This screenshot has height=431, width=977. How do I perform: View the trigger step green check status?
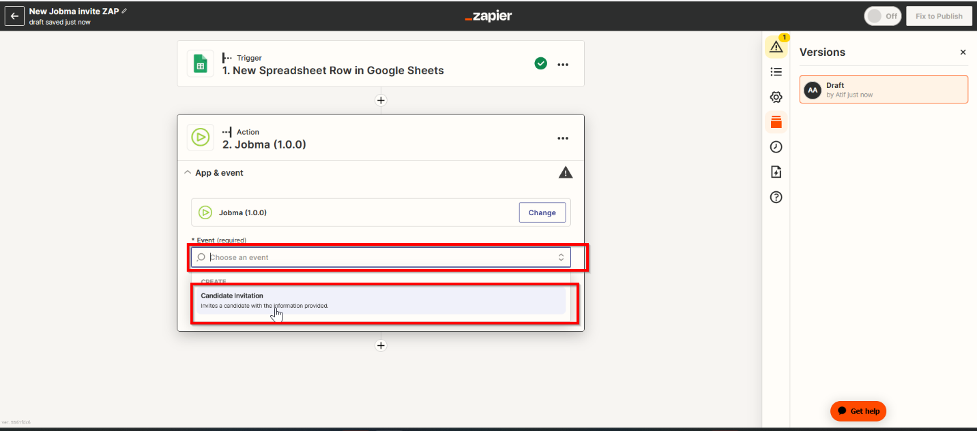[540, 63]
